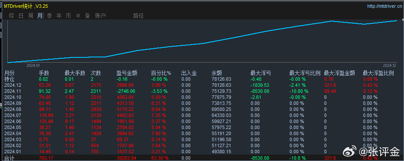Select the highlighted 月 monthly tab
The image size is (404, 161).
(40, 16)
